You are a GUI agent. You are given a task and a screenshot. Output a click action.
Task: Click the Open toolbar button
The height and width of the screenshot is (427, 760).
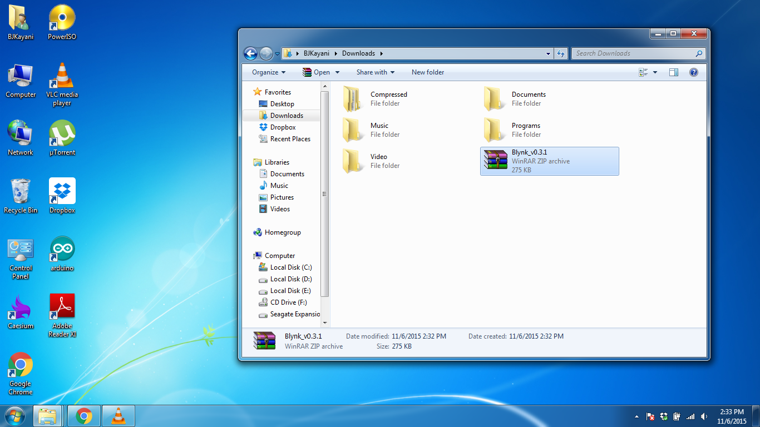pos(316,72)
